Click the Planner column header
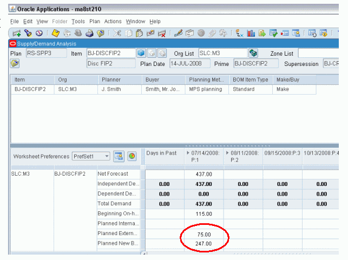 click(x=120, y=80)
